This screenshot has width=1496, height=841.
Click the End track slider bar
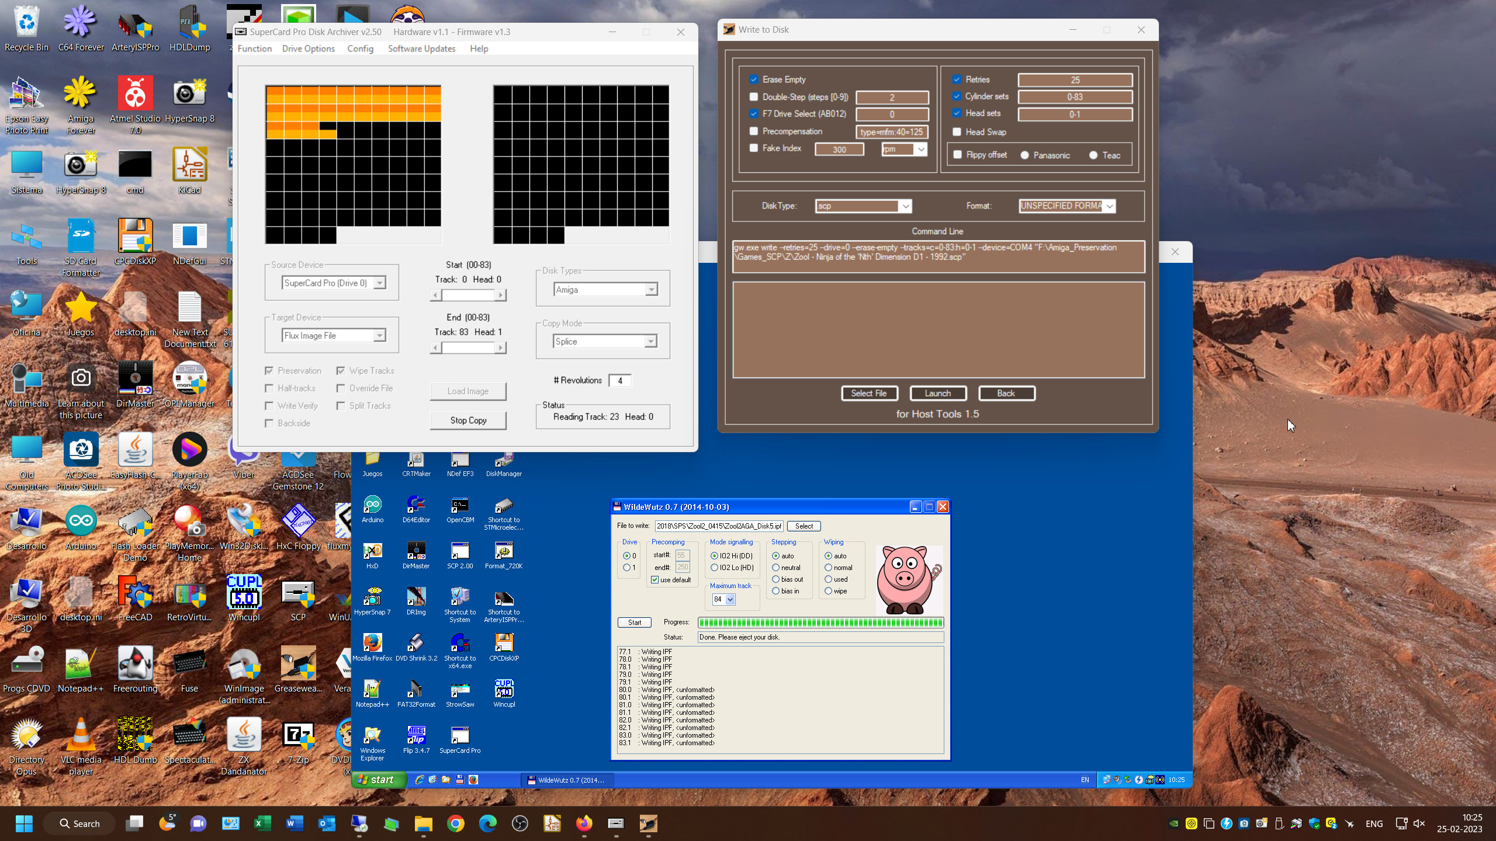click(x=468, y=348)
